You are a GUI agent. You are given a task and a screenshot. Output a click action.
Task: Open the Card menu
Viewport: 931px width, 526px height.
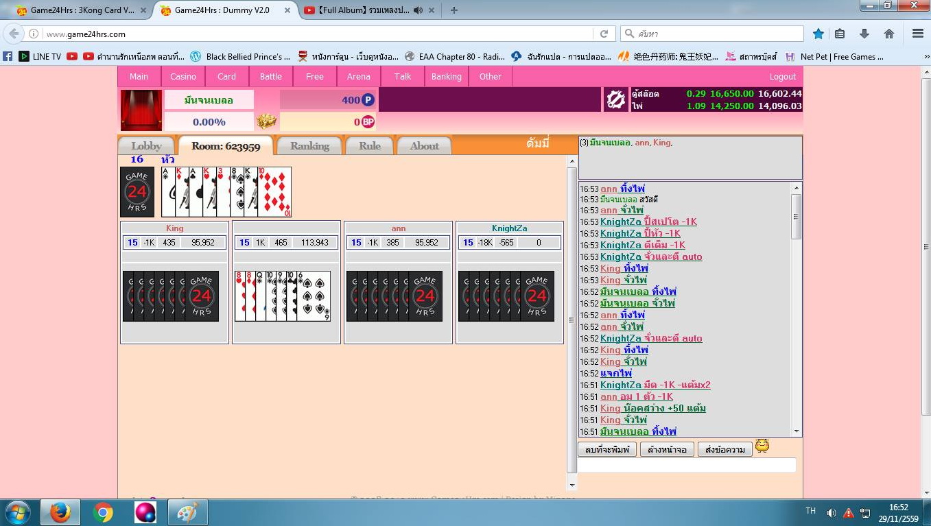pyautogui.click(x=227, y=76)
